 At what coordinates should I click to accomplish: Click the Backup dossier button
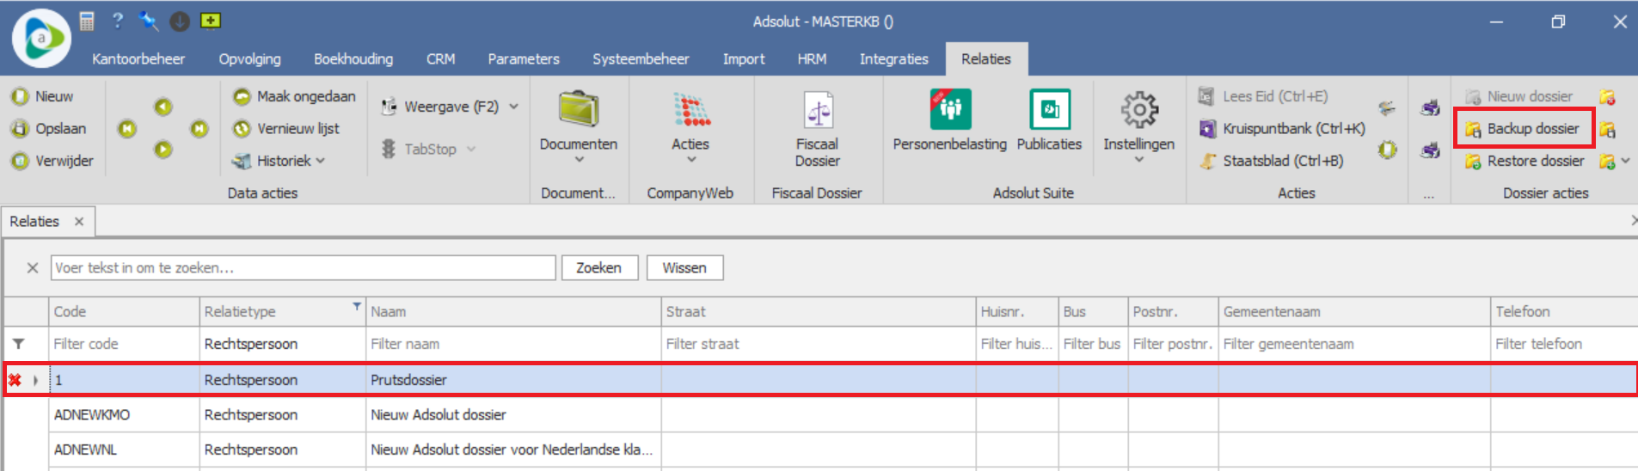pyautogui.click(x=1524, y=129)
